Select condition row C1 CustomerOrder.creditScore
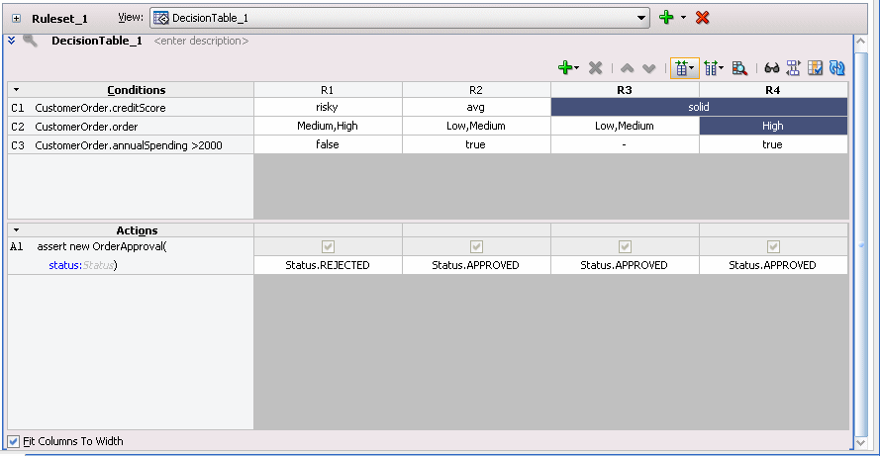 pos(131,108)
